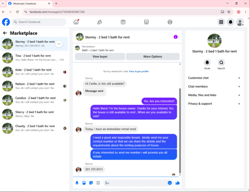Open the Tina conversation in the list

tap(34, 58)
